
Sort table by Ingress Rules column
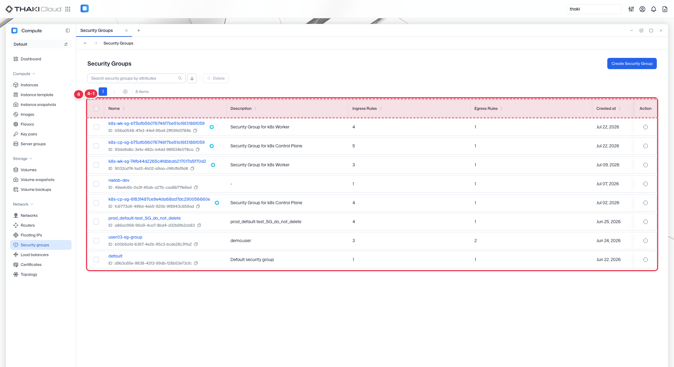381,108
